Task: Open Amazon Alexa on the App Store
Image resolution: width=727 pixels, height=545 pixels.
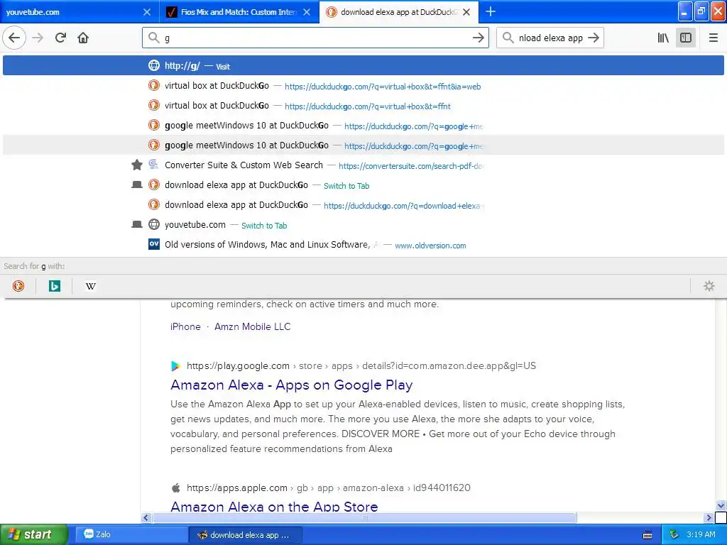Action: click(274, 507)
